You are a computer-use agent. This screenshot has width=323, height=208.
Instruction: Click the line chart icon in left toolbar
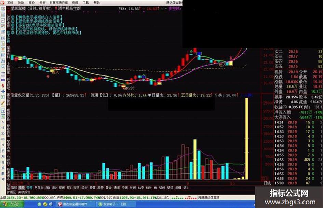3,20
